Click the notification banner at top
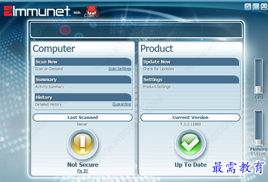Screen dimensions: 268x182 [x=136, y=30]
